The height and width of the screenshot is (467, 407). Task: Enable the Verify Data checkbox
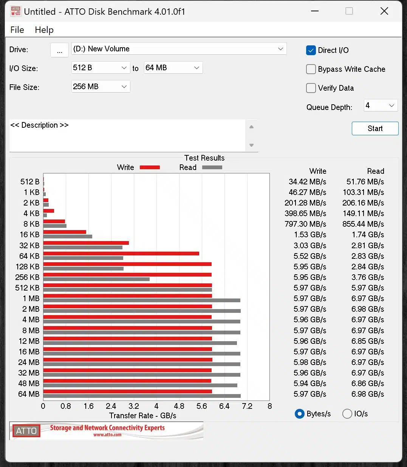point(311,88)
